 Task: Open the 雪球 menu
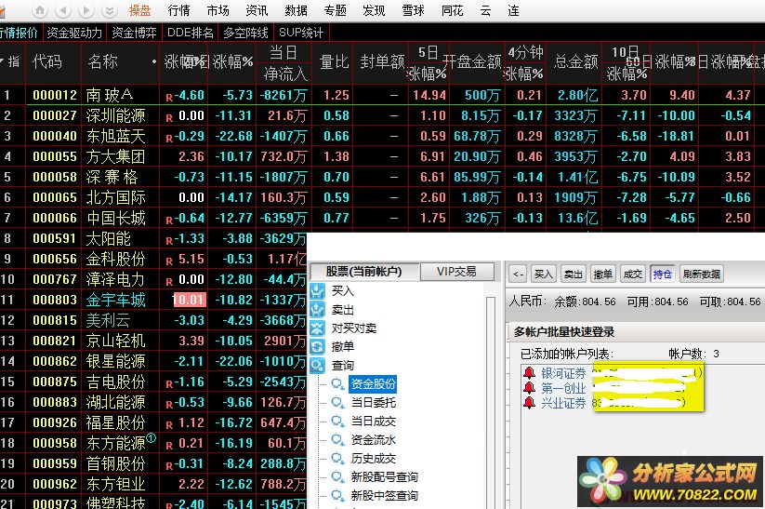tap(414, 10)
